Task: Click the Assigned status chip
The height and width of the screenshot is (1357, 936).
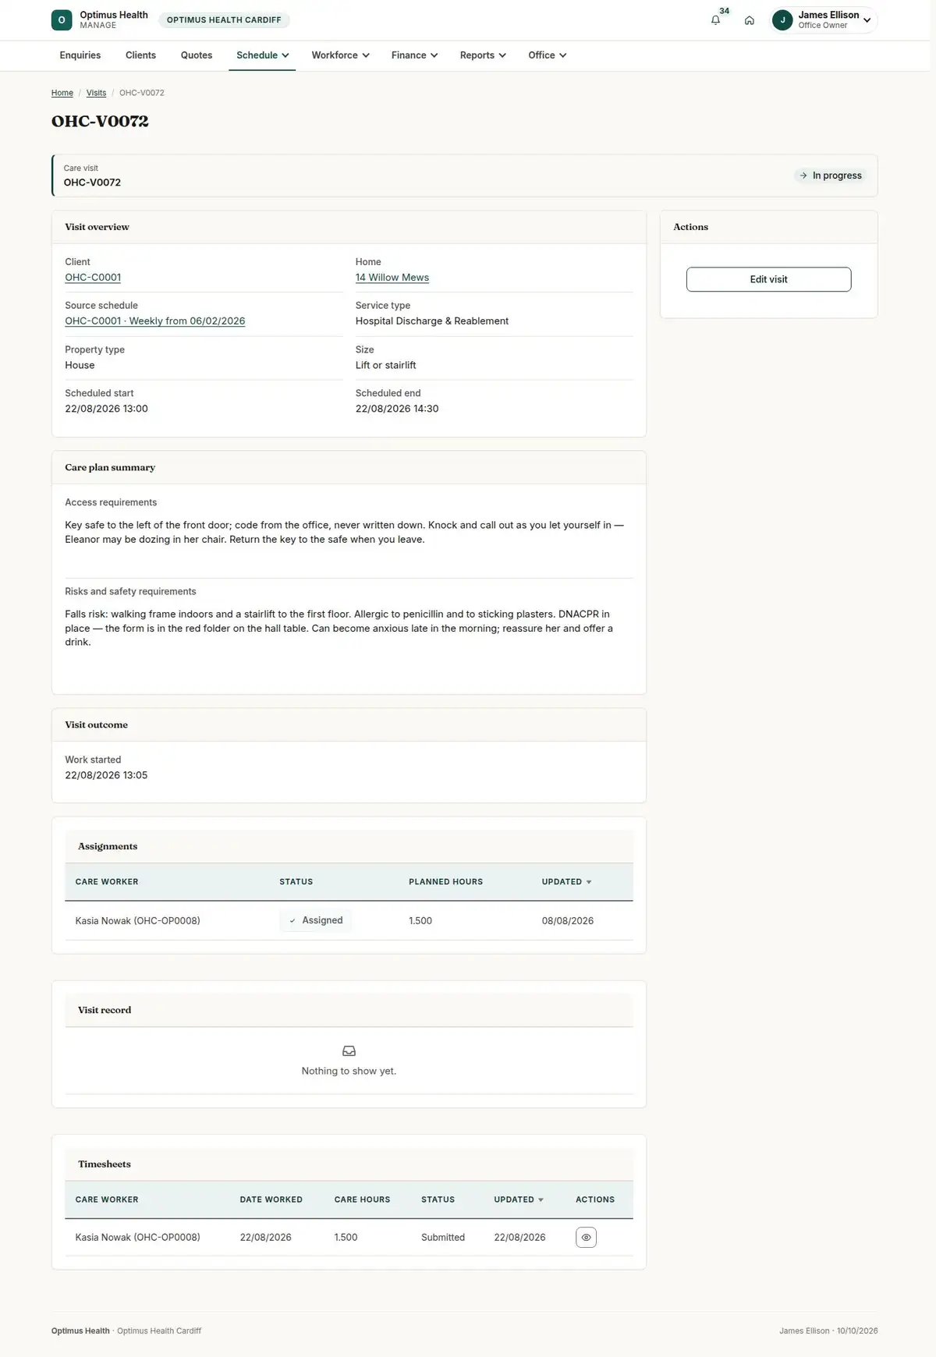Action: [315, 920]
